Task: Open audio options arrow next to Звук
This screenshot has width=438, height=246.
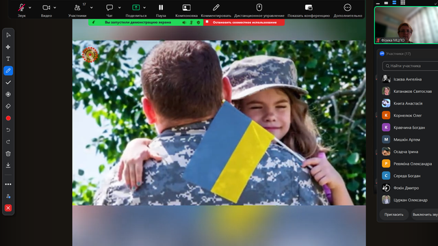Action: pyautogui.click(x=30, y=8)
